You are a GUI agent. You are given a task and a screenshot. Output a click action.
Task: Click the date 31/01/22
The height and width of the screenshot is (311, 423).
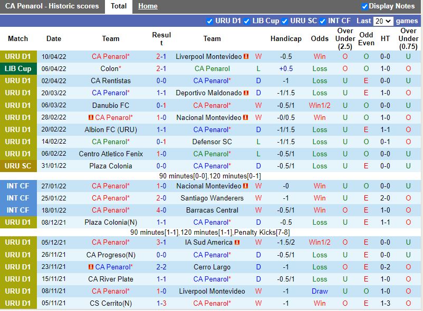click(x=54, y=166)
